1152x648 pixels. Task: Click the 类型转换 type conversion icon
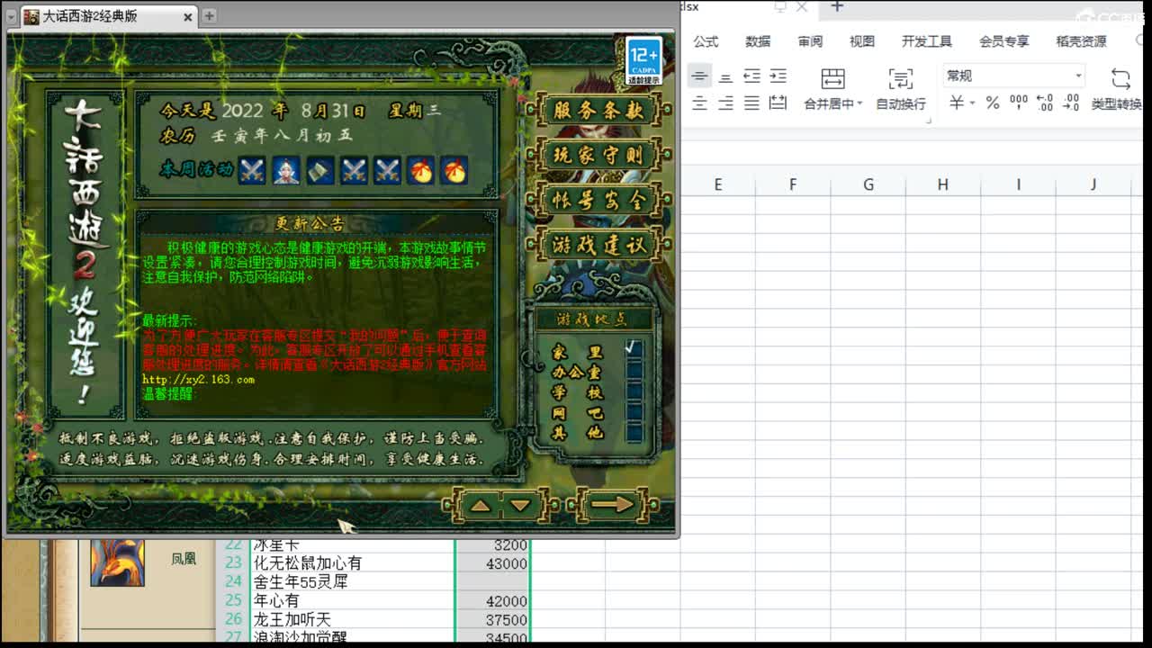click(x=1120, y=78)
